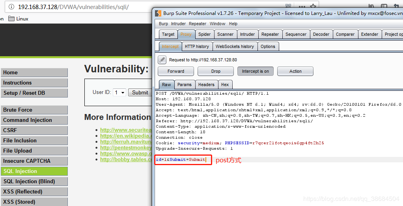Open the Insecure CAPTCHA page

34,161
